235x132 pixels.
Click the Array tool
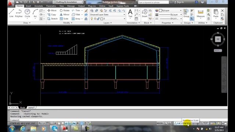76,19
